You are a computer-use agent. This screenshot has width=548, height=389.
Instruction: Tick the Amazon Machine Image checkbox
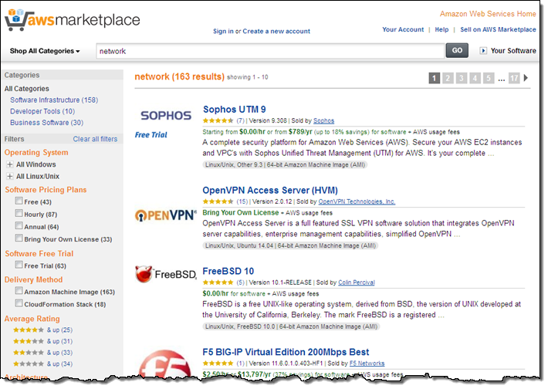point(19,292)
